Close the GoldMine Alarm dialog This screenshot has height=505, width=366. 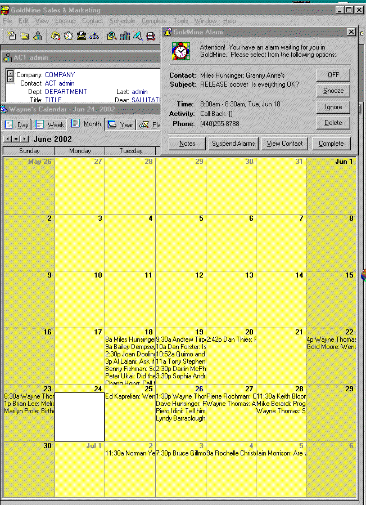click(351, 32)
